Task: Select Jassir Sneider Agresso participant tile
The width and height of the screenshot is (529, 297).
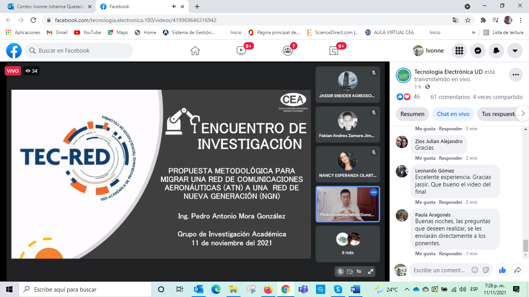Action: click(x=348, y=84)
